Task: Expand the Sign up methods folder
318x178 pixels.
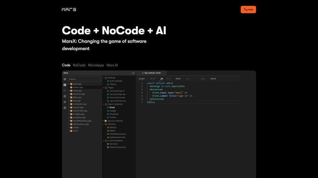Action: click(x=104, y=121)
